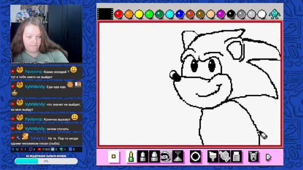
Task: Click the arrow to show more tools
Action: click(x=268, y=157)
